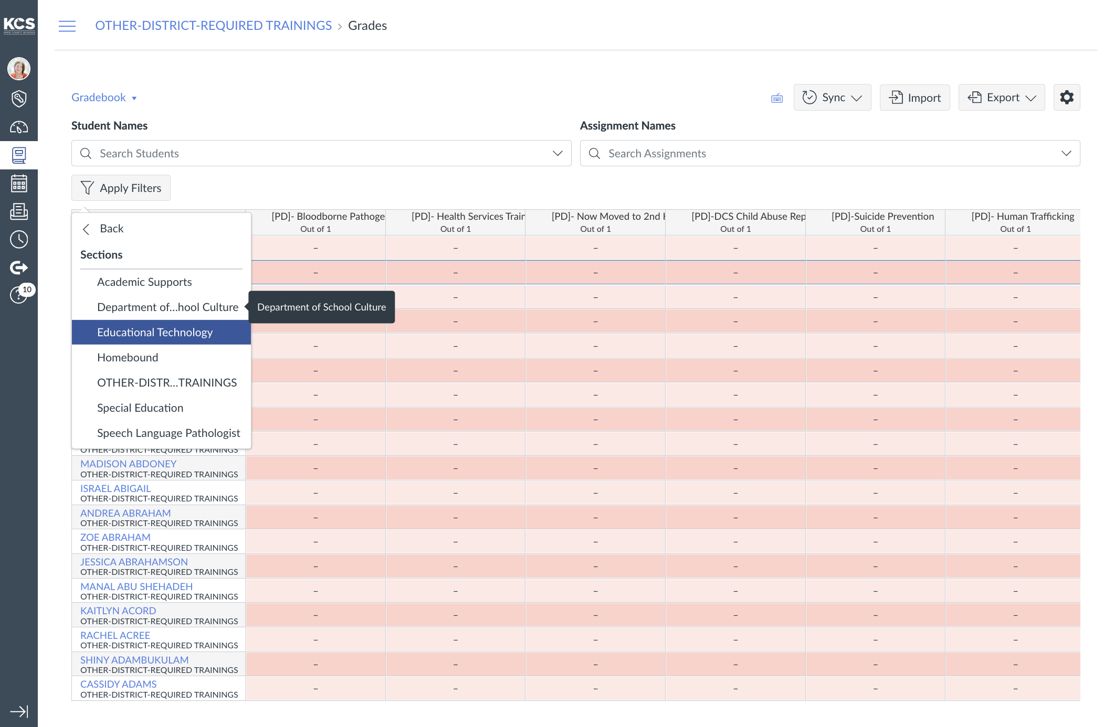The image size is (1114, 727).
Task: Expand the Search Assignments dropdown arrow
Action: click(x=1066, y=153)
